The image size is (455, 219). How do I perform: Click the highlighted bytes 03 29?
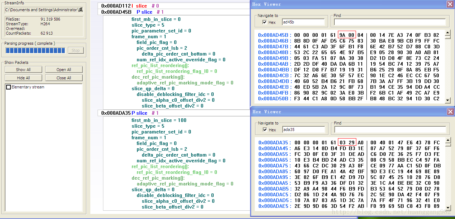347,143
